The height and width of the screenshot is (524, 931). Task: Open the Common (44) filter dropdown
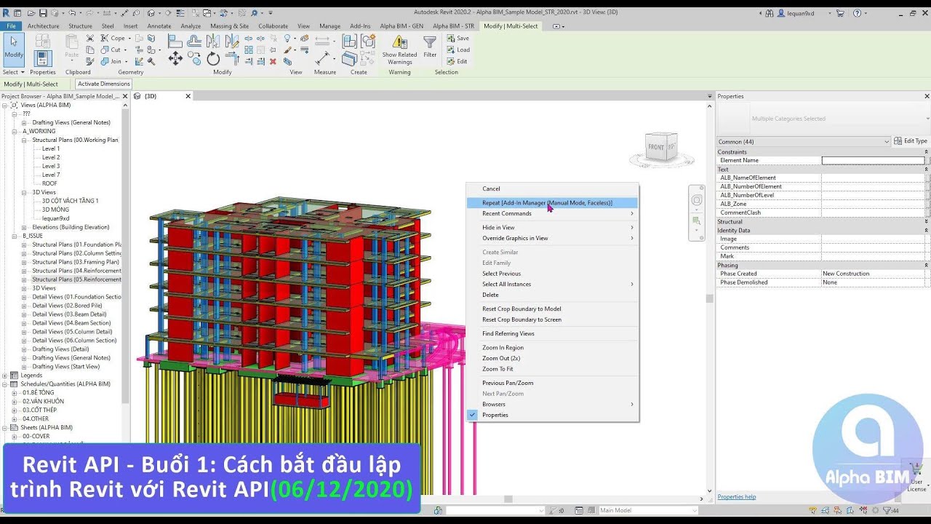point(803,141)
